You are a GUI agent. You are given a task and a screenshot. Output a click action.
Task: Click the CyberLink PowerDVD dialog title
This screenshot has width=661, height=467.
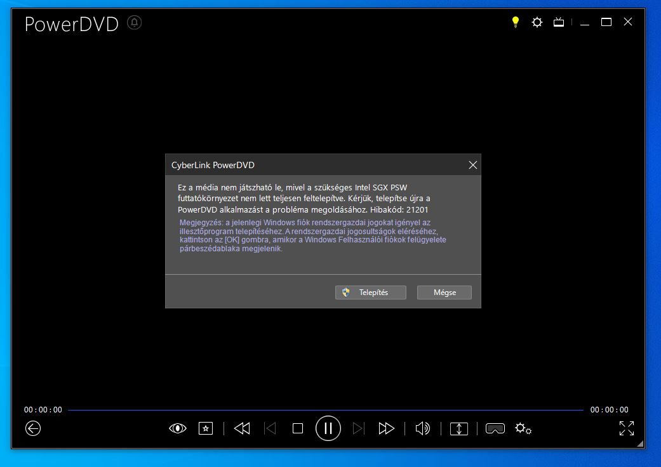click(213, 165)
